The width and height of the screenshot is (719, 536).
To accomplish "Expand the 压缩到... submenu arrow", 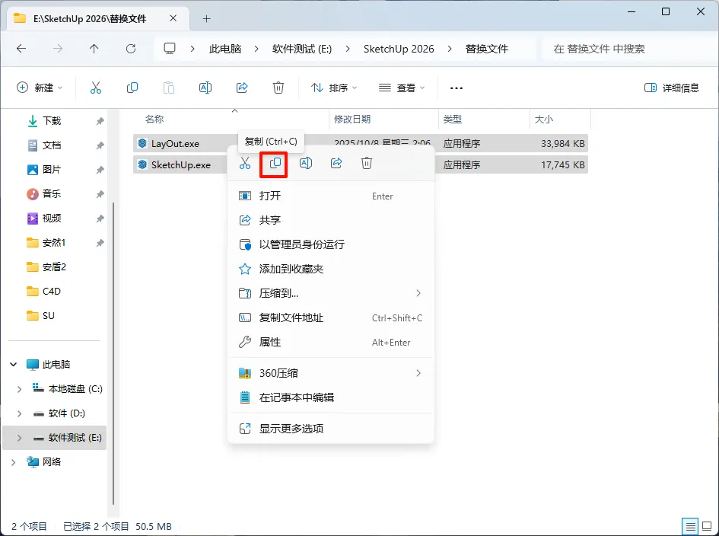I will 418,293.
